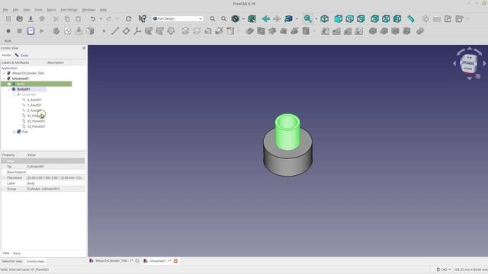Open dropdown arrow next to Undo
The height and width of the screenshot is (274, 488).
101,18
